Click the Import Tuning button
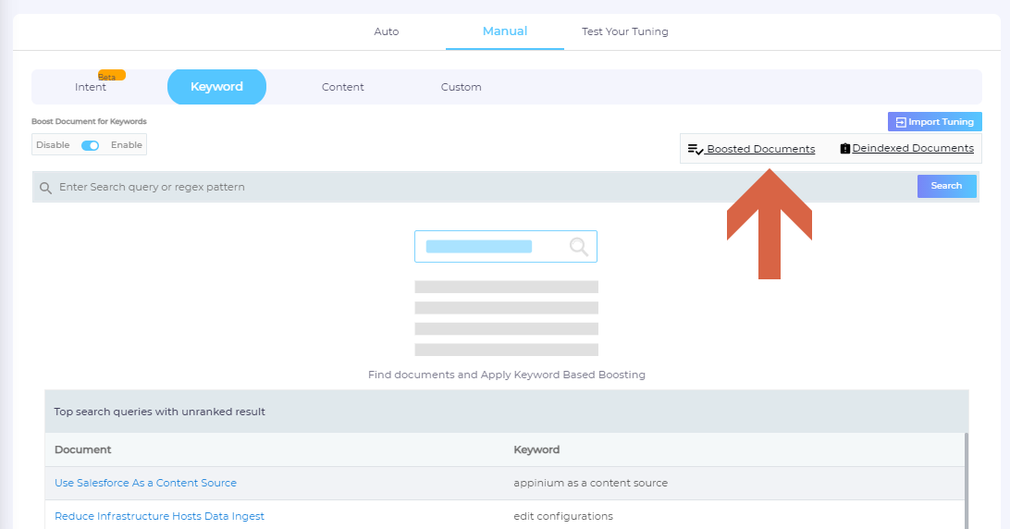 [934, 122]
